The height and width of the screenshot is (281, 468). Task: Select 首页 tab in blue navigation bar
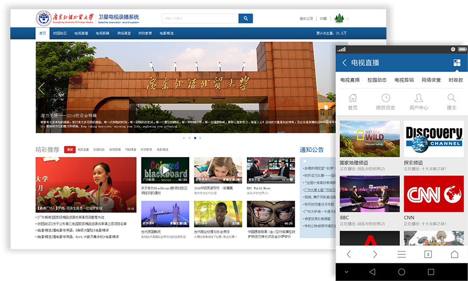[43, 33]
